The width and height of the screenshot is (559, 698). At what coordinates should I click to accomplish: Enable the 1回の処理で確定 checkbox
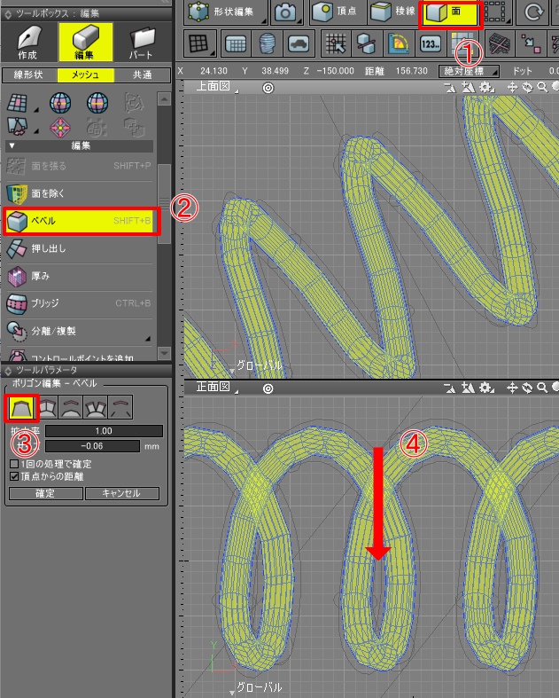(x=13, y=464)
